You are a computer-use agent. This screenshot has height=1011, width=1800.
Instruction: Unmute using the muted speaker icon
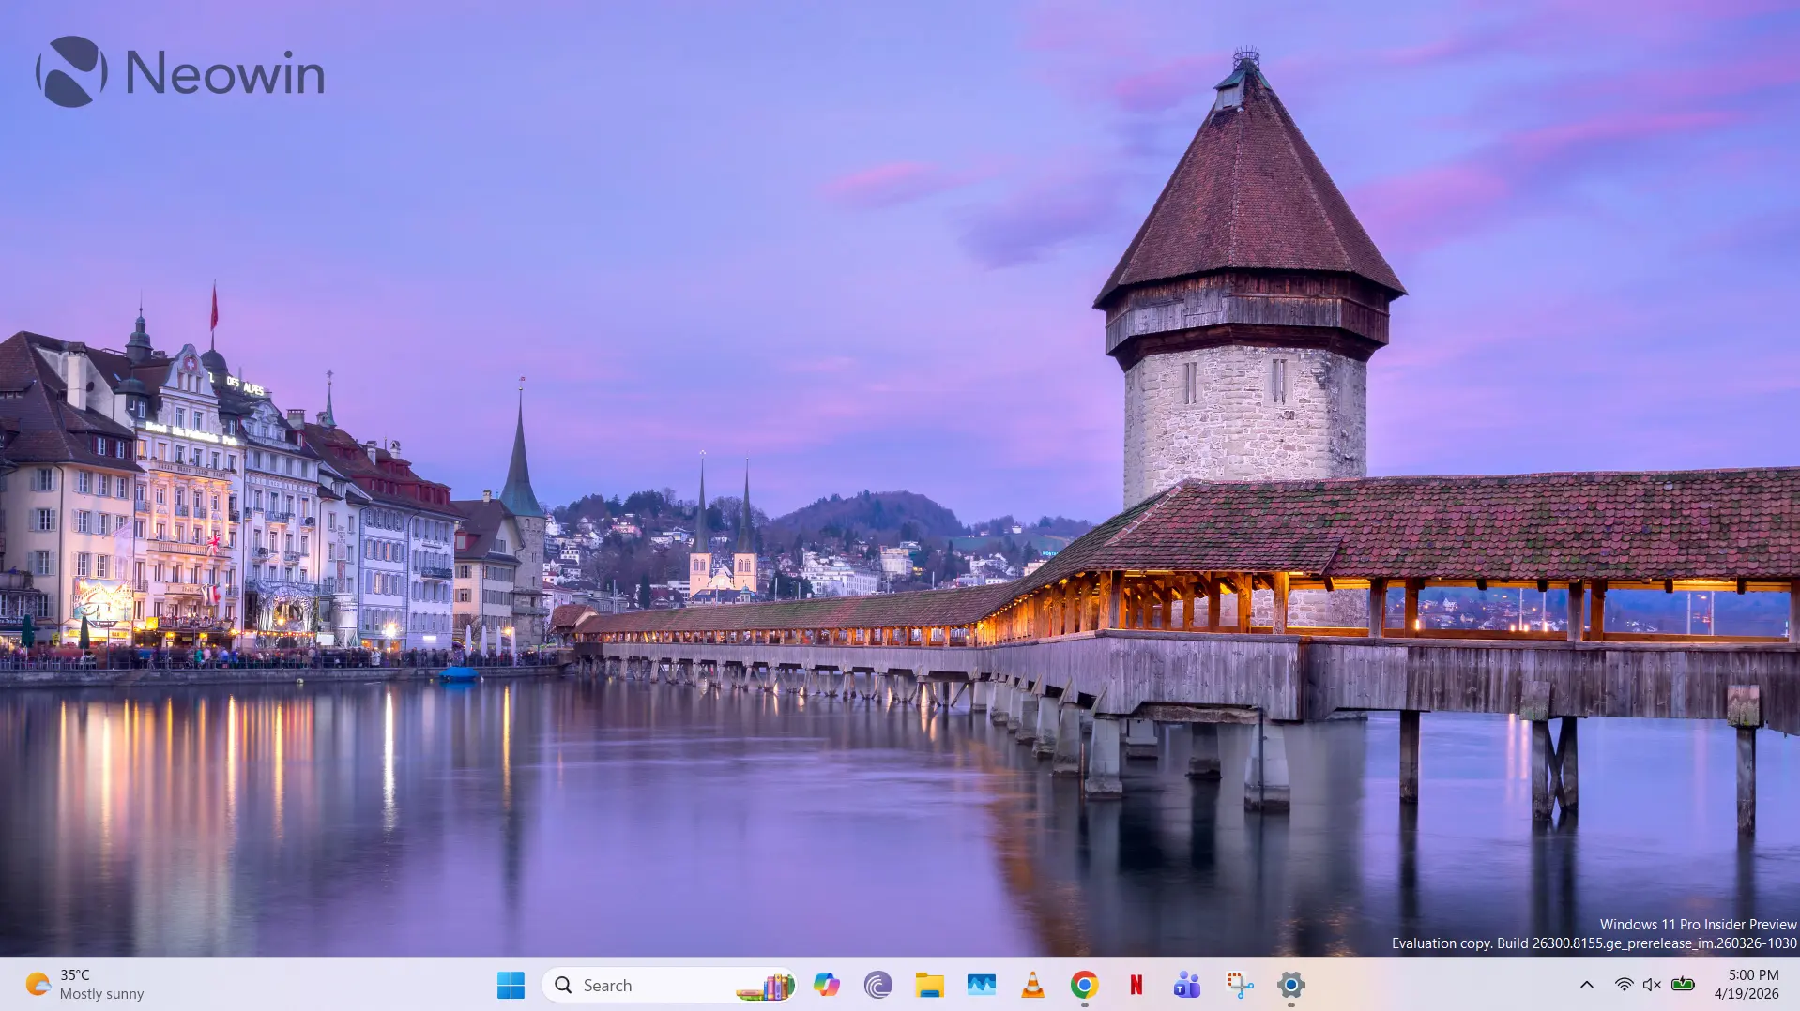[1652, 985]
